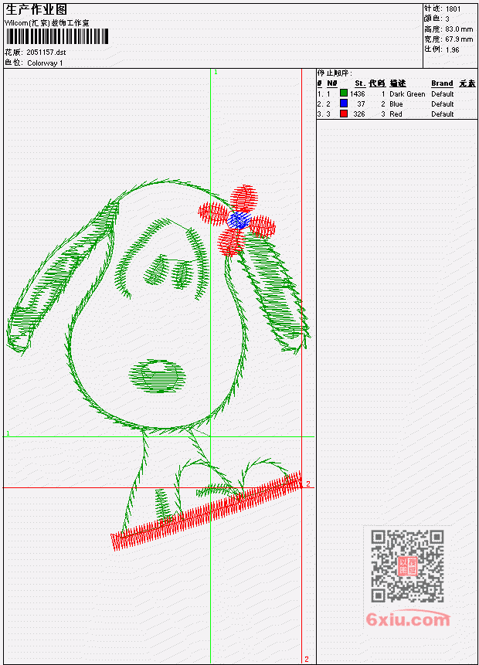Select the 'Red' description text
479x665 pixels.
[x=396, y=114]
